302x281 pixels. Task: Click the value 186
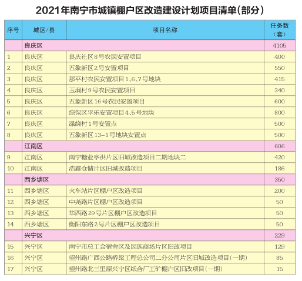pos(280,168)
